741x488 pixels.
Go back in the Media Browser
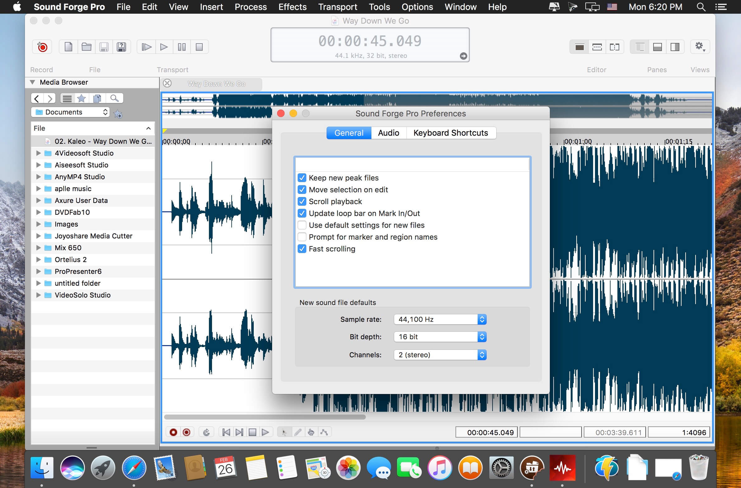[x=37, y=98]
